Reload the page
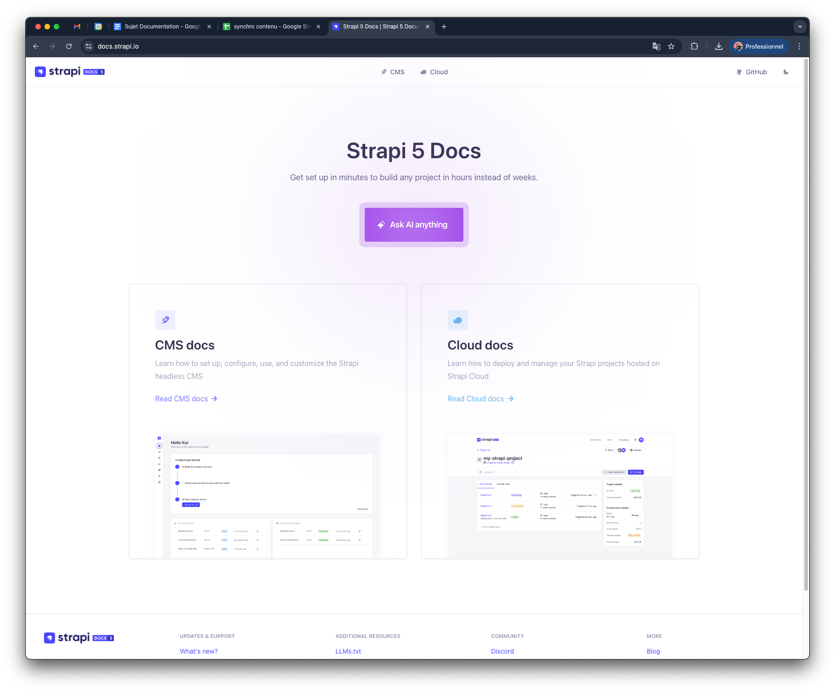Screen dimensions: 835x693 pyautogui.click(x=69, y=46)
